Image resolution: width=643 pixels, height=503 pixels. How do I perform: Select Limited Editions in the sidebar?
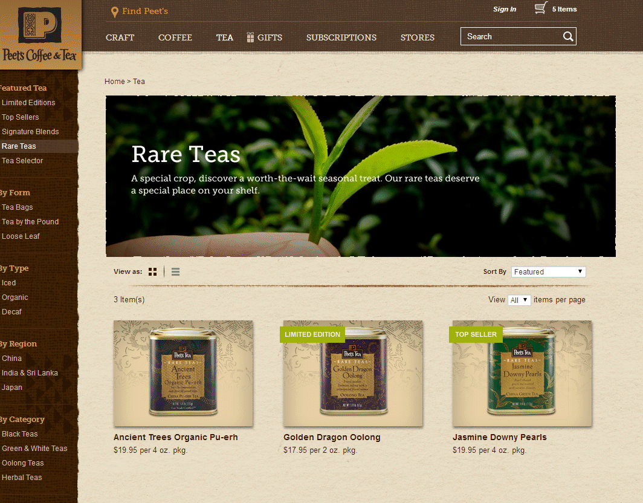[x=28, y=103]
